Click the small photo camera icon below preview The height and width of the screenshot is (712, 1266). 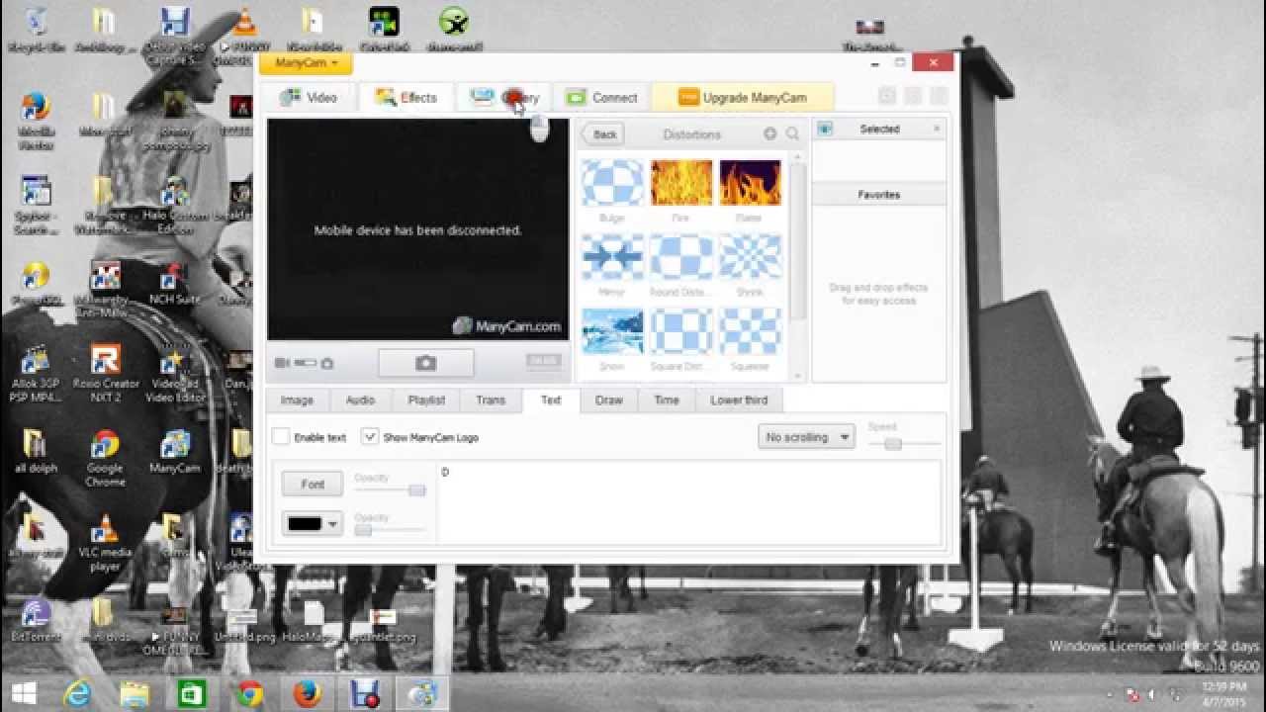(x=327, y=363)
